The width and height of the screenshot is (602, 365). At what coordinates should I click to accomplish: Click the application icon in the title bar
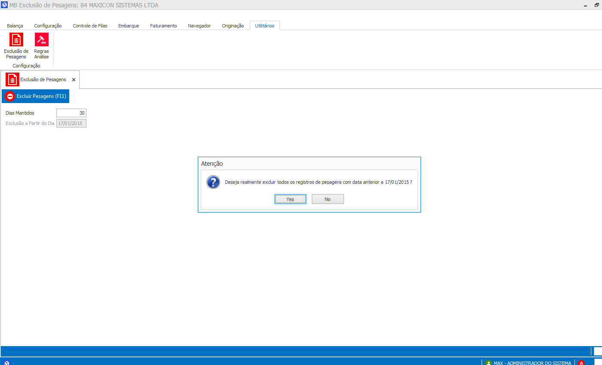click(5, 5)
